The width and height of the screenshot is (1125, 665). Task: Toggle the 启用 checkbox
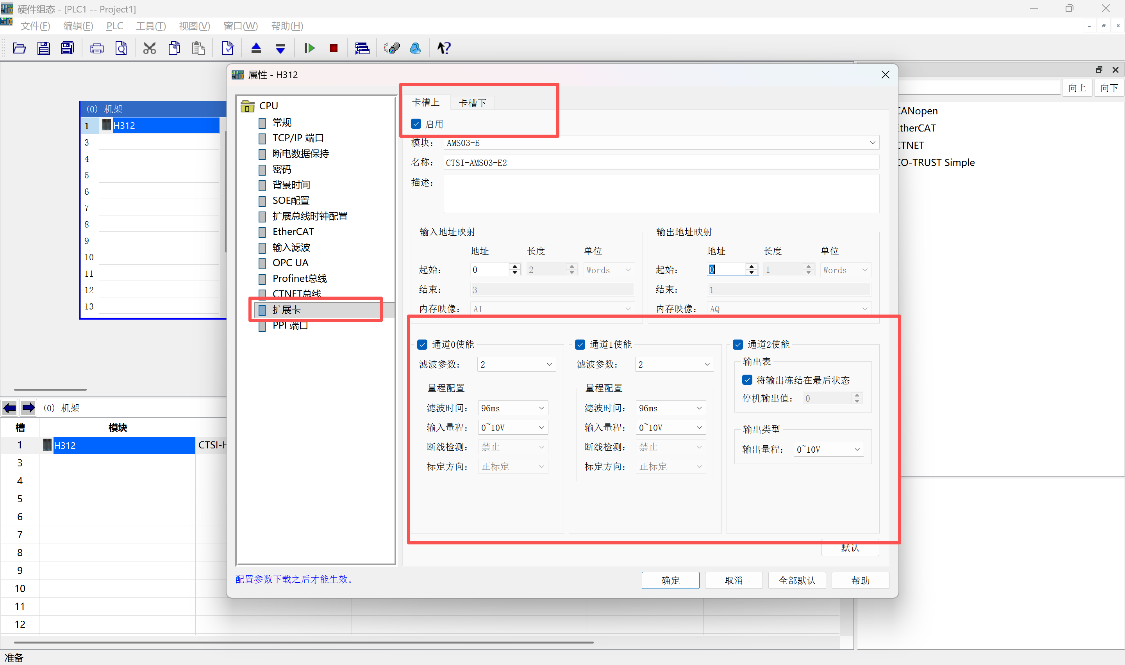416,124
